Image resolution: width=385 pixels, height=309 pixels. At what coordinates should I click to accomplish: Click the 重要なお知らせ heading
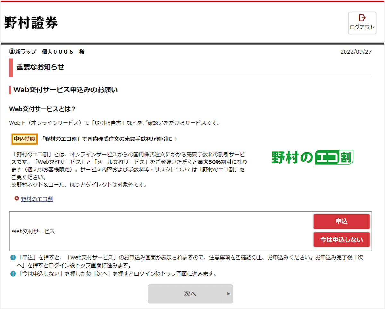(40, 67)
